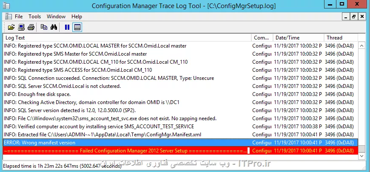370x172 pixels.
Task: Find text using binoculars icon
Action: click(54, 27)
